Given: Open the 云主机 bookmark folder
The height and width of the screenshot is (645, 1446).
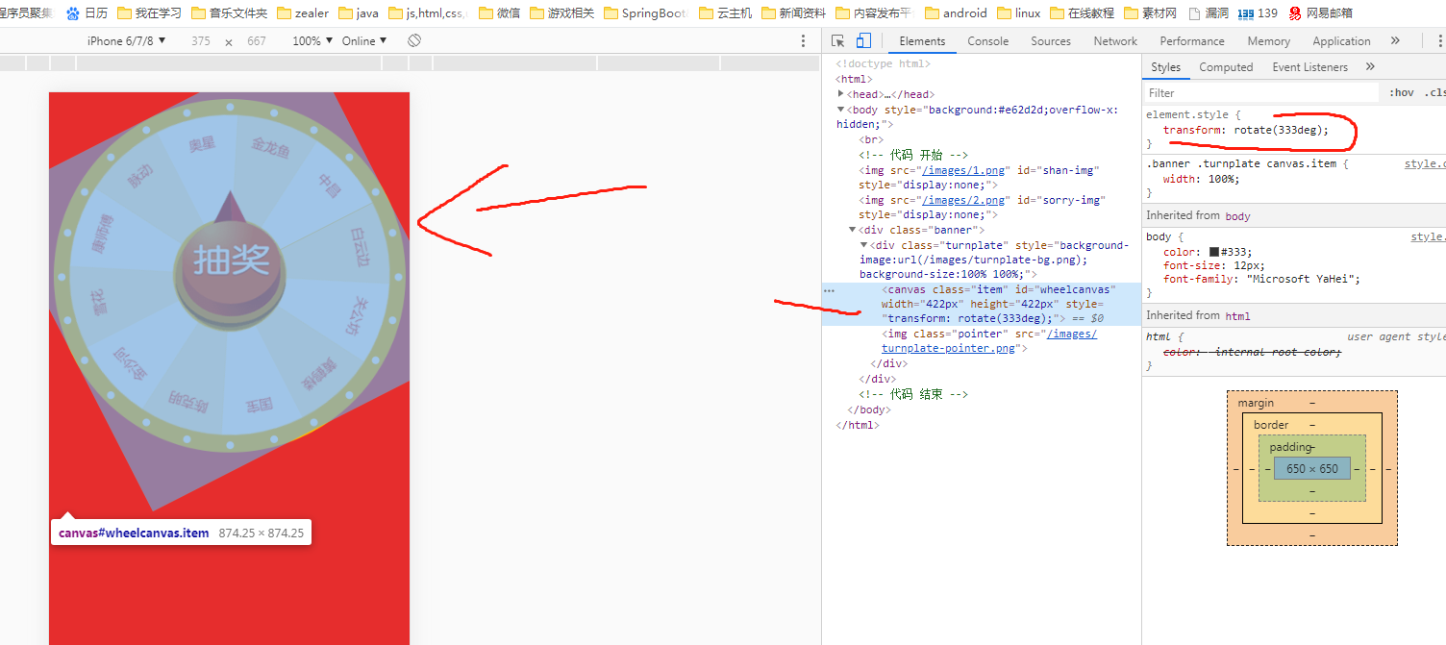Looking at the screenshot, I should tap(725, 13).
